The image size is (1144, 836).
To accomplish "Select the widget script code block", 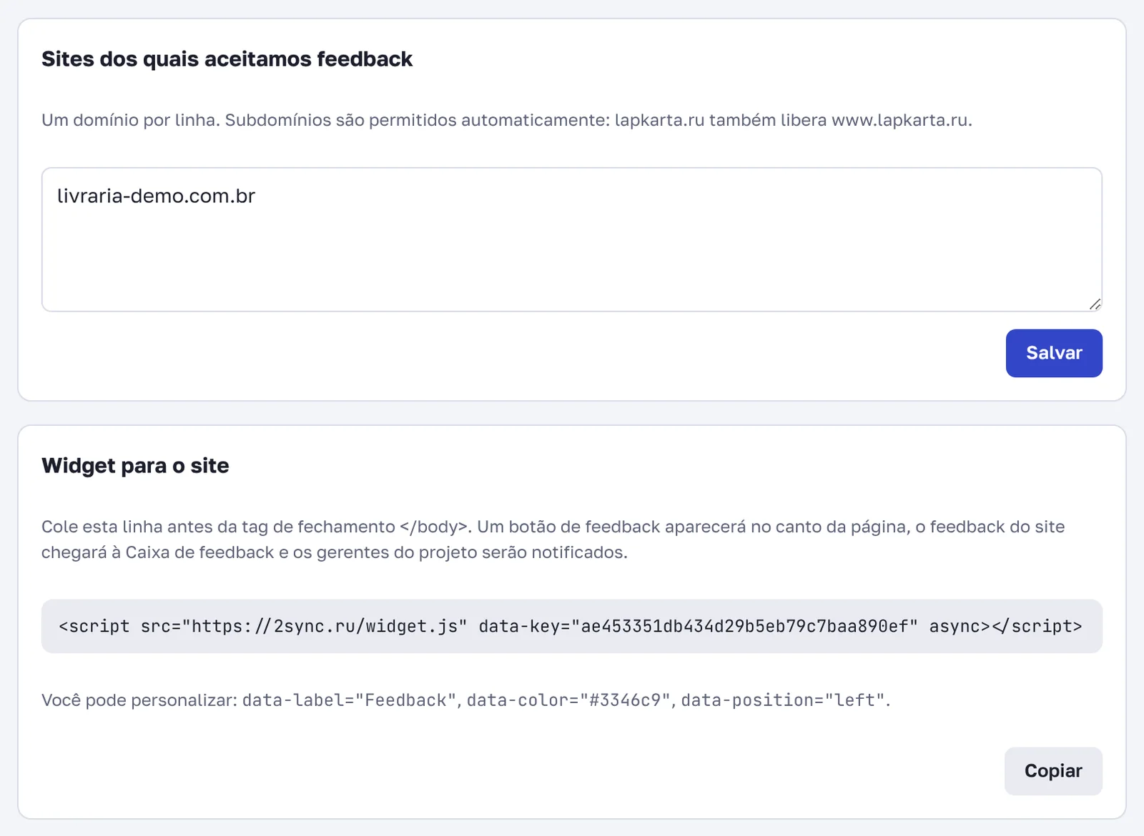I will (x=571, y=626).
